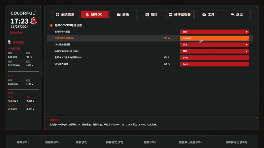This screenshot has height=148, width=264.
Task: Click the back icon beside 超频OC\CPU电源设置
Action: point(51,25)
